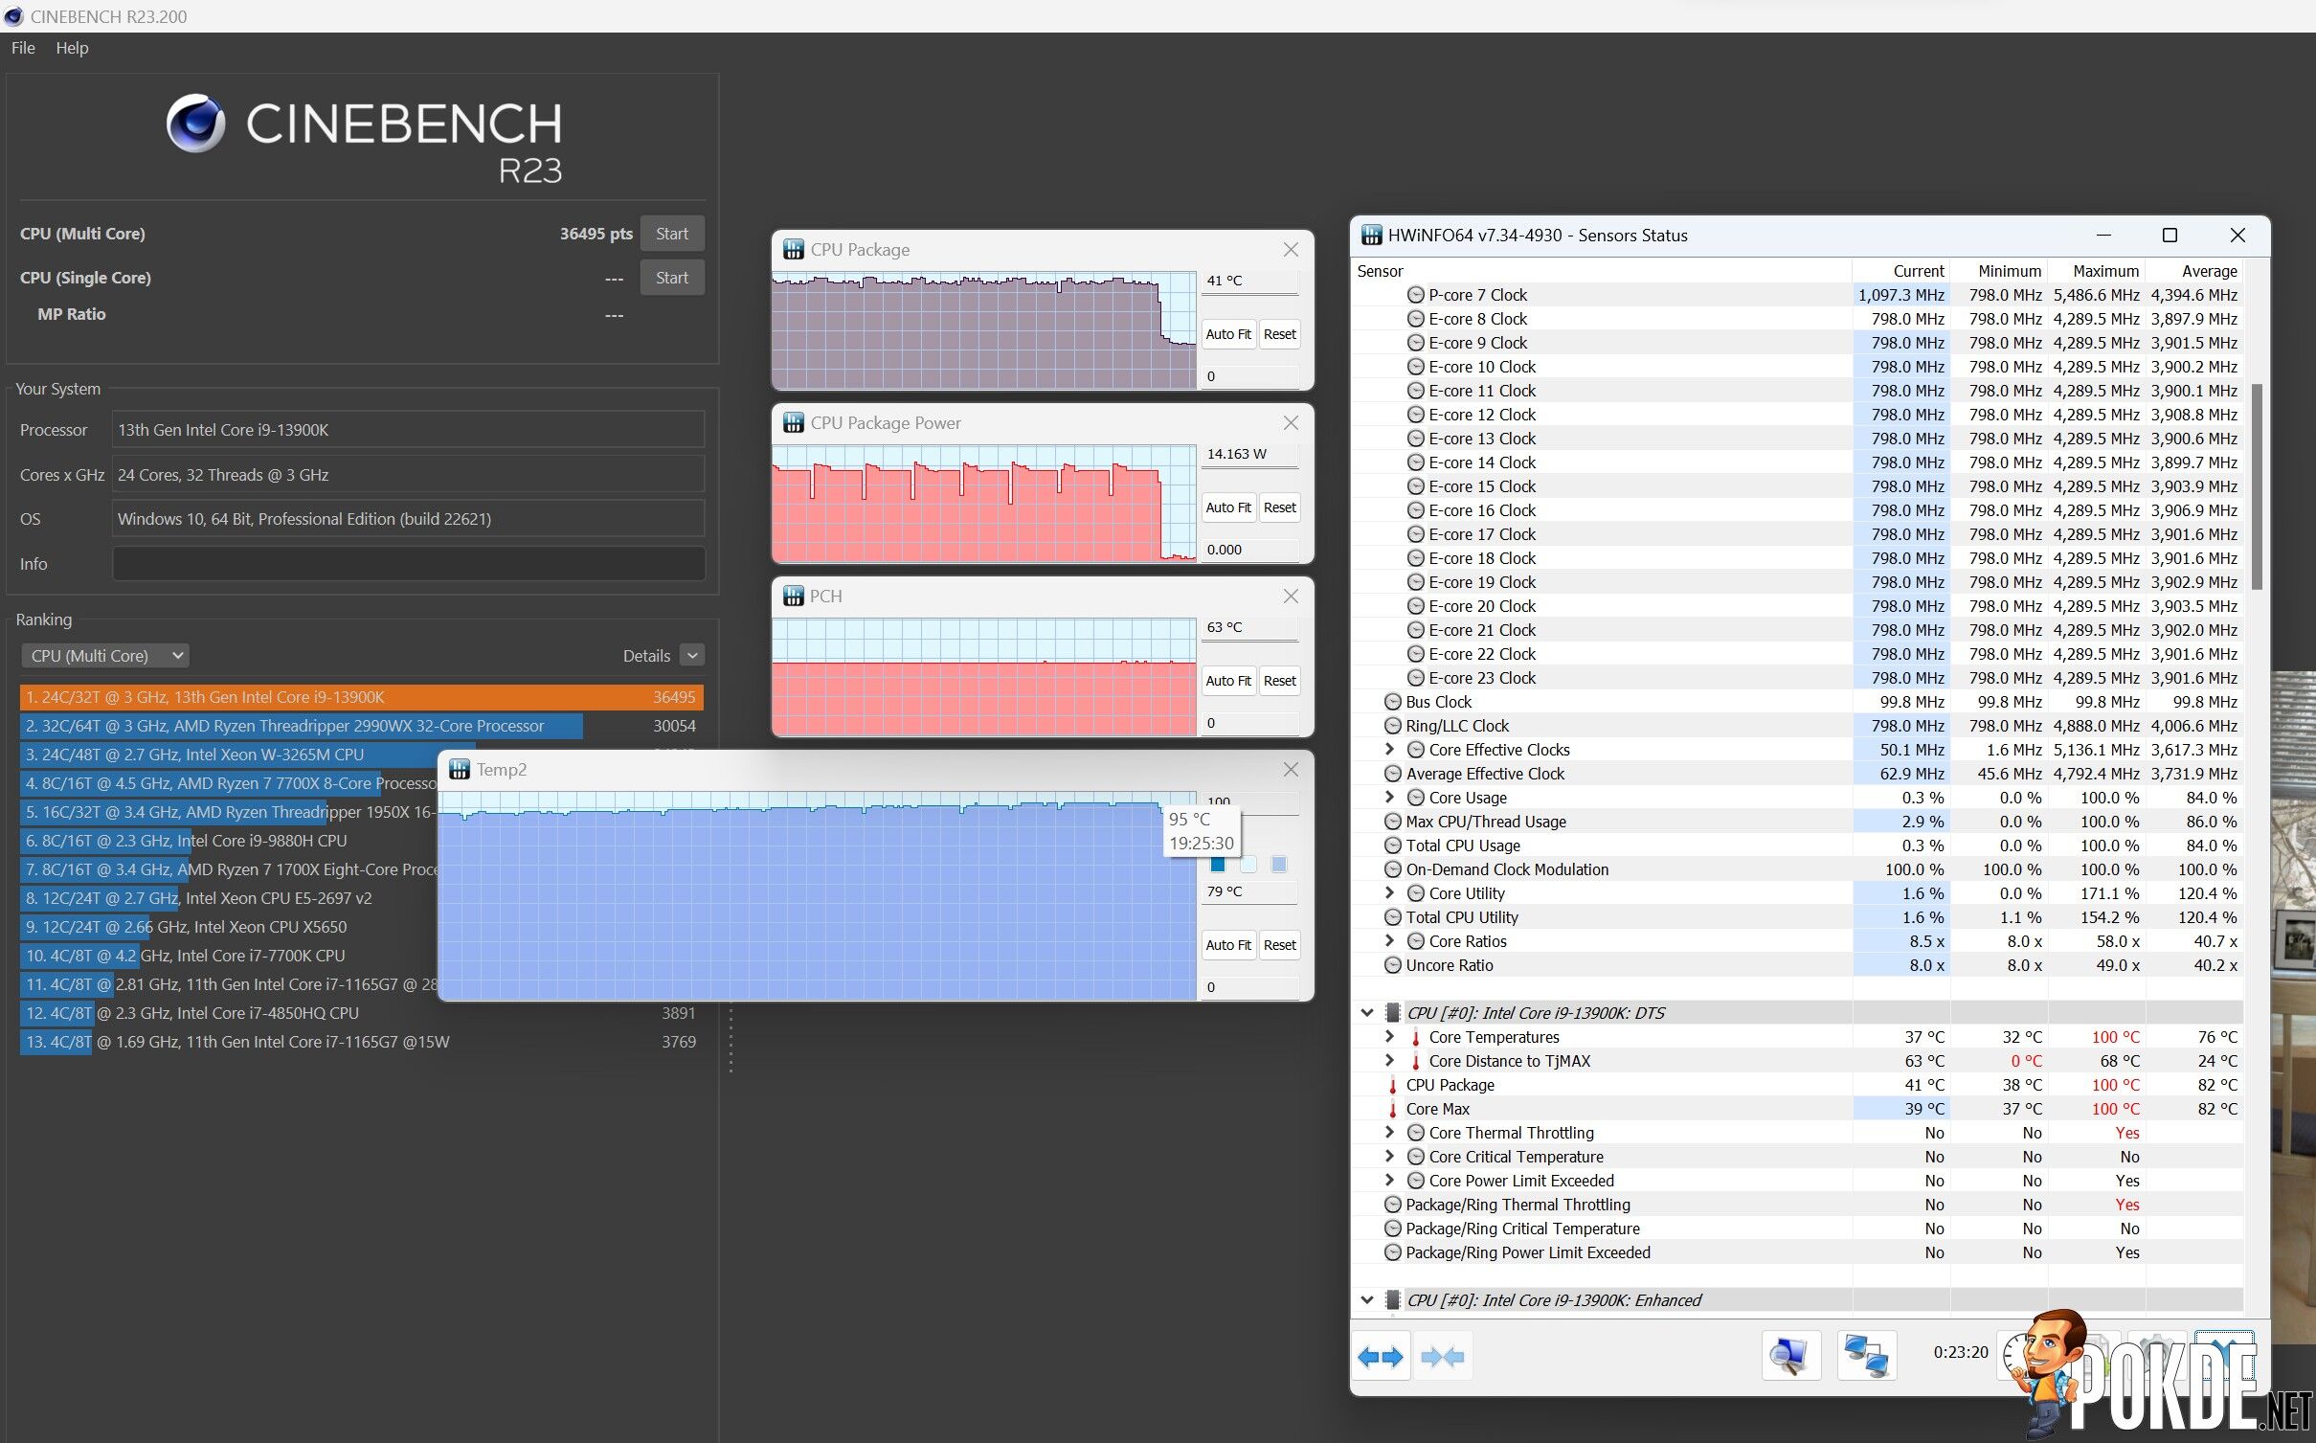Image resolution: width=2316 pixels, height=1443 pixels.
Task: Click the icon beside Average Effective Clock
Action: click(x=1393, y=774)
